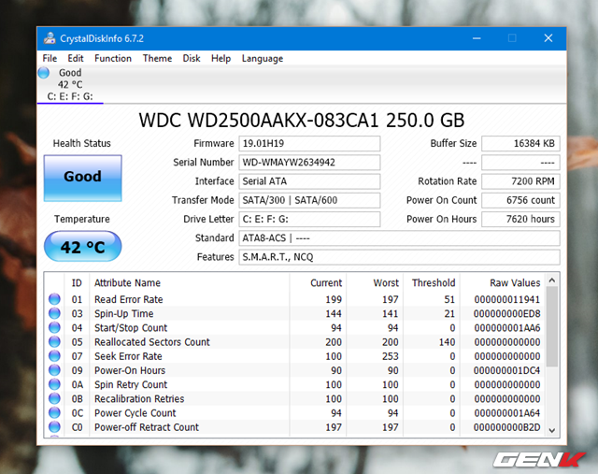Click the Good health status button

coord(83,178)
